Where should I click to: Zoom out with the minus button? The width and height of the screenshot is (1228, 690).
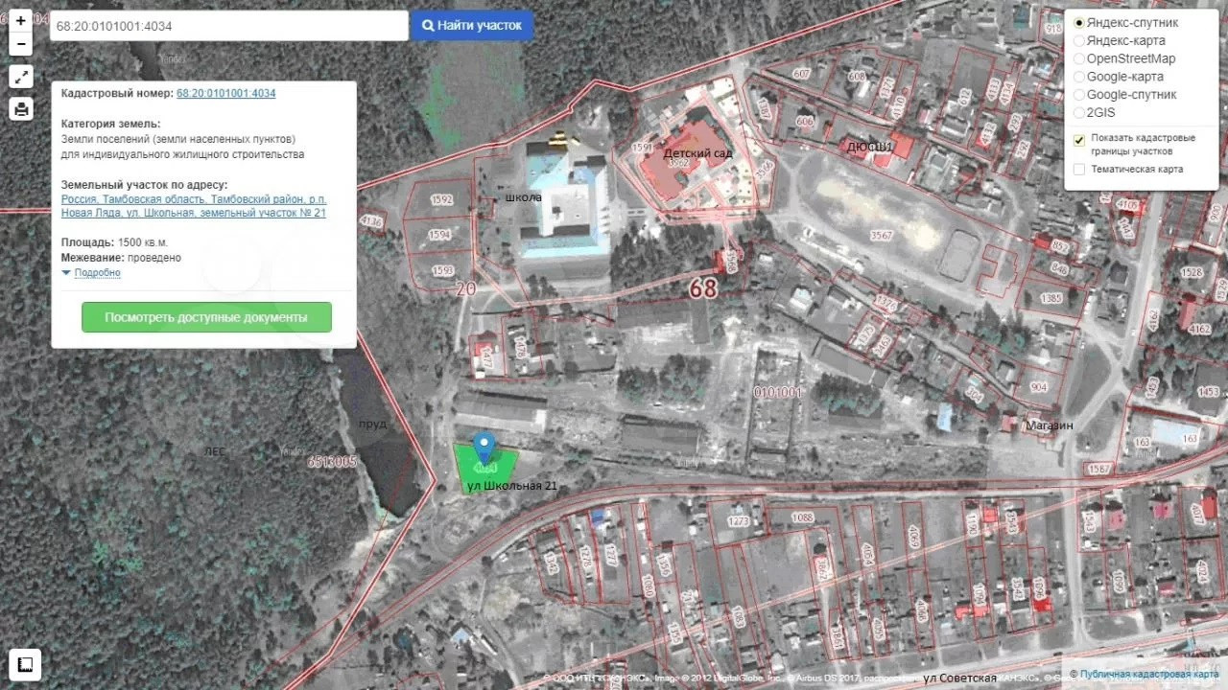pyautogui.click(x=21, y=44)
